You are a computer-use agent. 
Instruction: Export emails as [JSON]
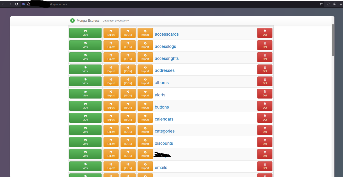click(128, 166)
